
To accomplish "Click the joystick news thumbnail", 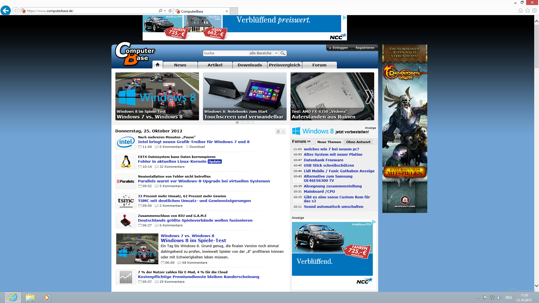I will tap(126, 221).
